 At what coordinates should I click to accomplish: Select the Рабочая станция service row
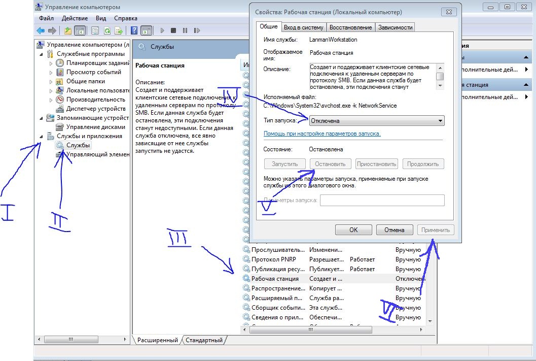(x=333, y=279)
